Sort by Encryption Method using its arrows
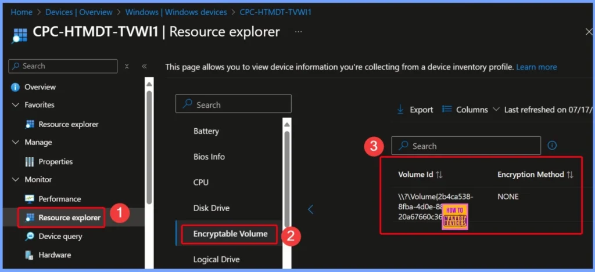 coord(569,175)
